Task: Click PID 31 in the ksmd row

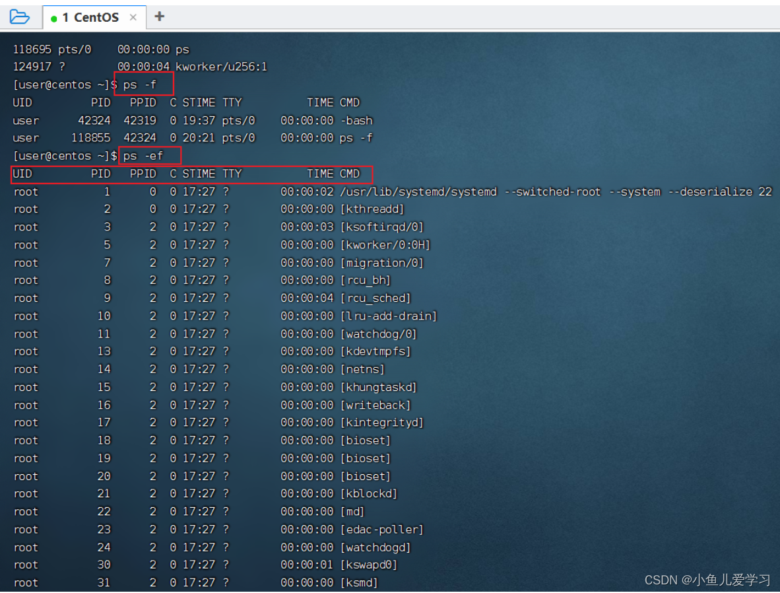Action: [104, 583]
